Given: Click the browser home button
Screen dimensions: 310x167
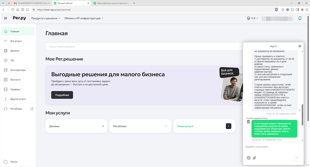Looking at the screenshot, I should (18, 10).
